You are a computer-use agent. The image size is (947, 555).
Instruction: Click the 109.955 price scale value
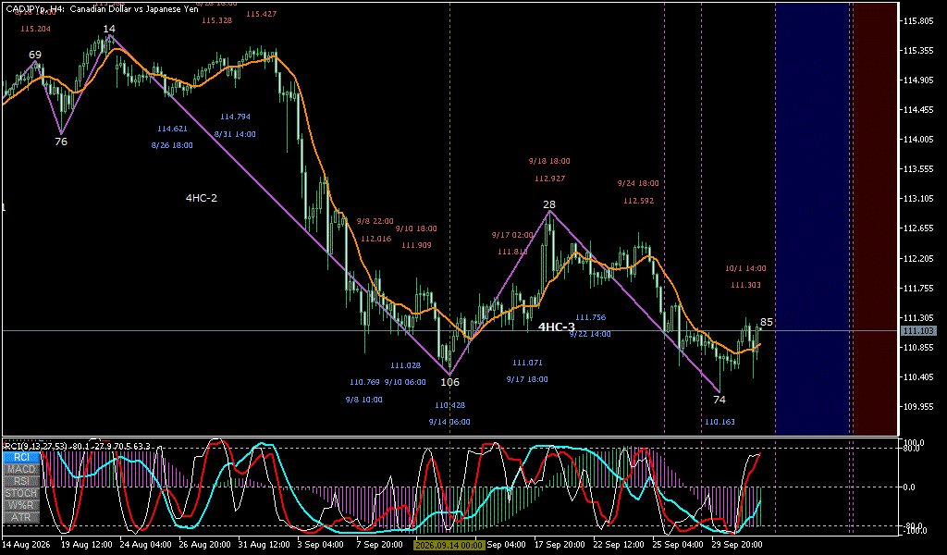916,406
